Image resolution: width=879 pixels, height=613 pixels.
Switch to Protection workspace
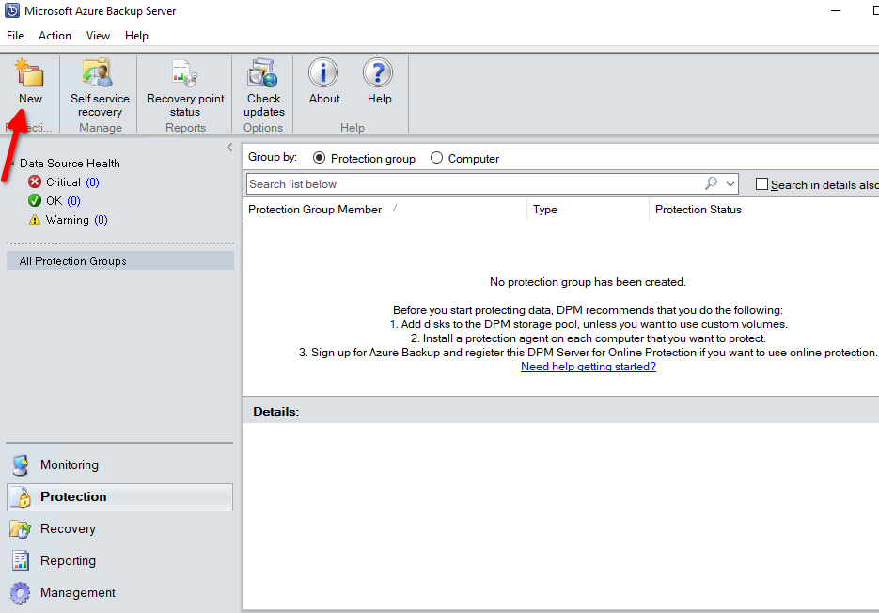point(120,497)
